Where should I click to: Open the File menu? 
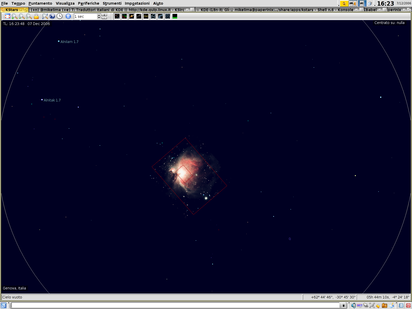(5, 3)
